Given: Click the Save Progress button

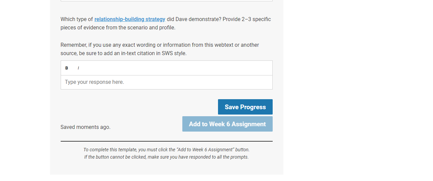Looking at the screenshot, I should (245, 107).
